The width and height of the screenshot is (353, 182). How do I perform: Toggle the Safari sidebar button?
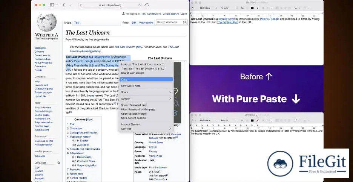pos(52,5)
